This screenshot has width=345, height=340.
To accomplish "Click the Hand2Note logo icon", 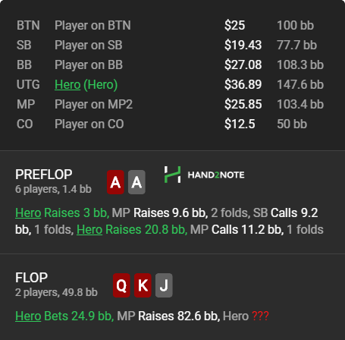I will coord(172,175).
